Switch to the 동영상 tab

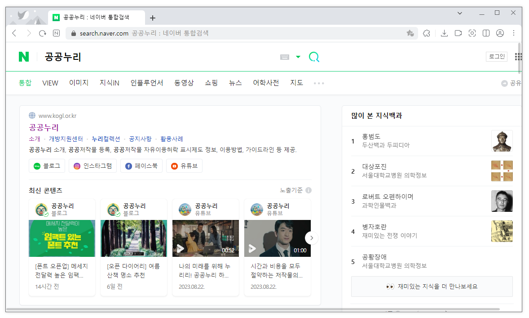click(184, 83)
